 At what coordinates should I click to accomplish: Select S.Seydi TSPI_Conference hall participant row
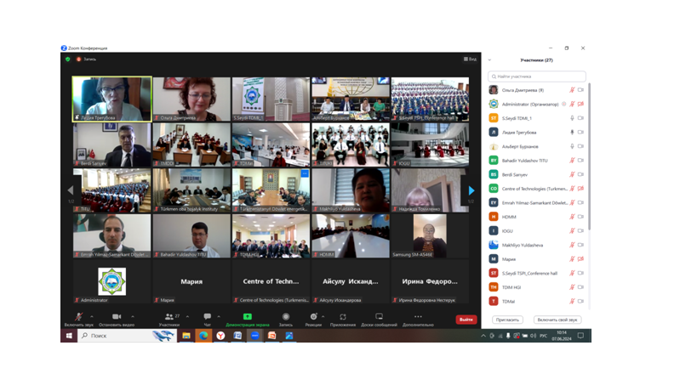tap(537, 273)
